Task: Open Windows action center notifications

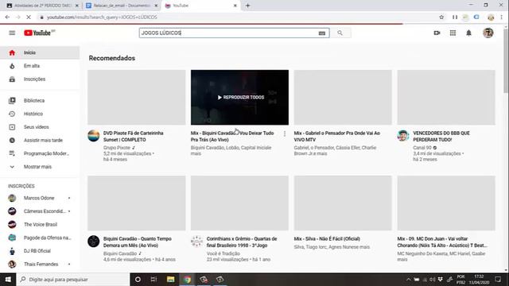Action: click(x=498, y=279)
